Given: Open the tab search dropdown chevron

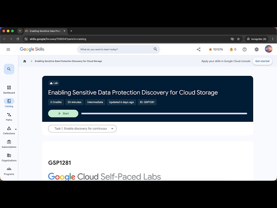Looking at the screenshot, I should pos(20,31).
